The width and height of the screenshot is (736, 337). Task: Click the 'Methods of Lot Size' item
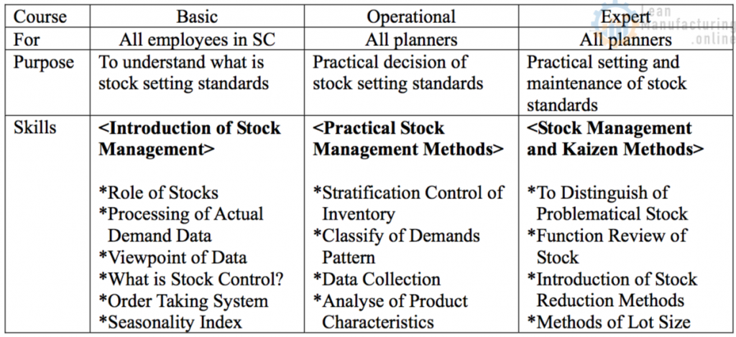(x=609, y=323)
